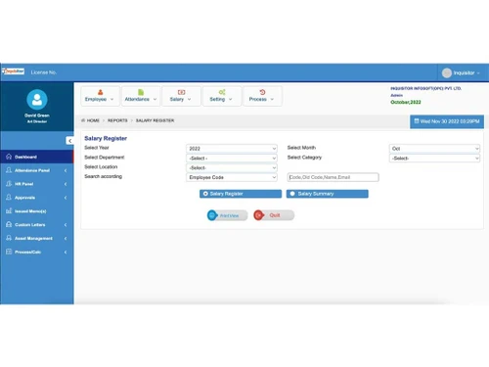
Task: Click the Dashboard home icon
Action: (x=9, y=157)
